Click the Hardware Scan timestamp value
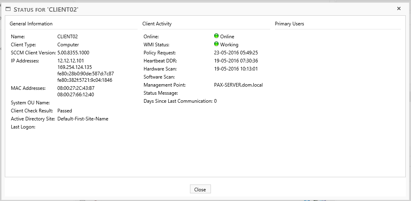The image size is (411, 201). tap(236, 69)
